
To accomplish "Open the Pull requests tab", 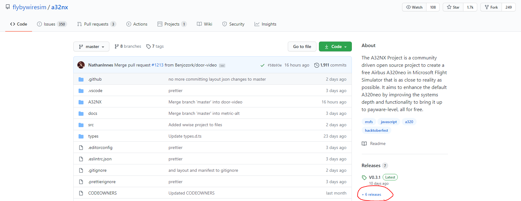I will click(96, 24).
